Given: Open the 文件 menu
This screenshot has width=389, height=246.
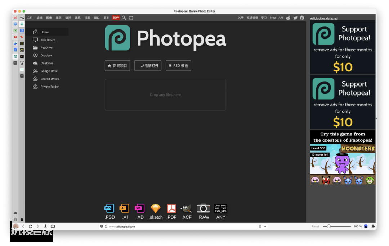Looking at the screenshot, I should [30, 18].
